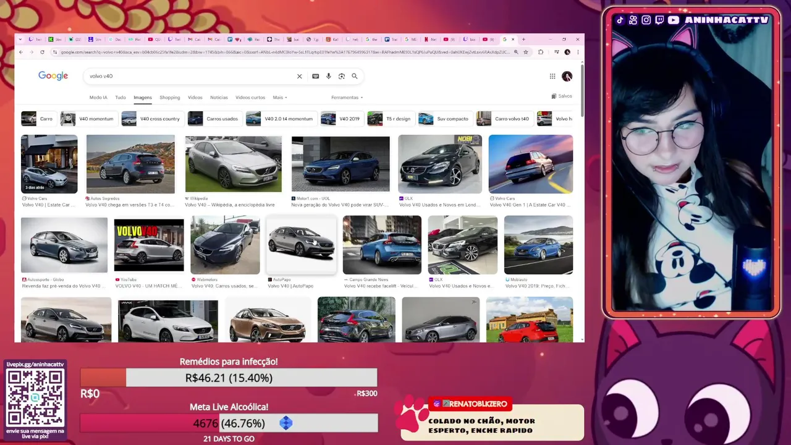Open the Videos results tab
Viewport: 791px width, 445px height.
point(195,97)
